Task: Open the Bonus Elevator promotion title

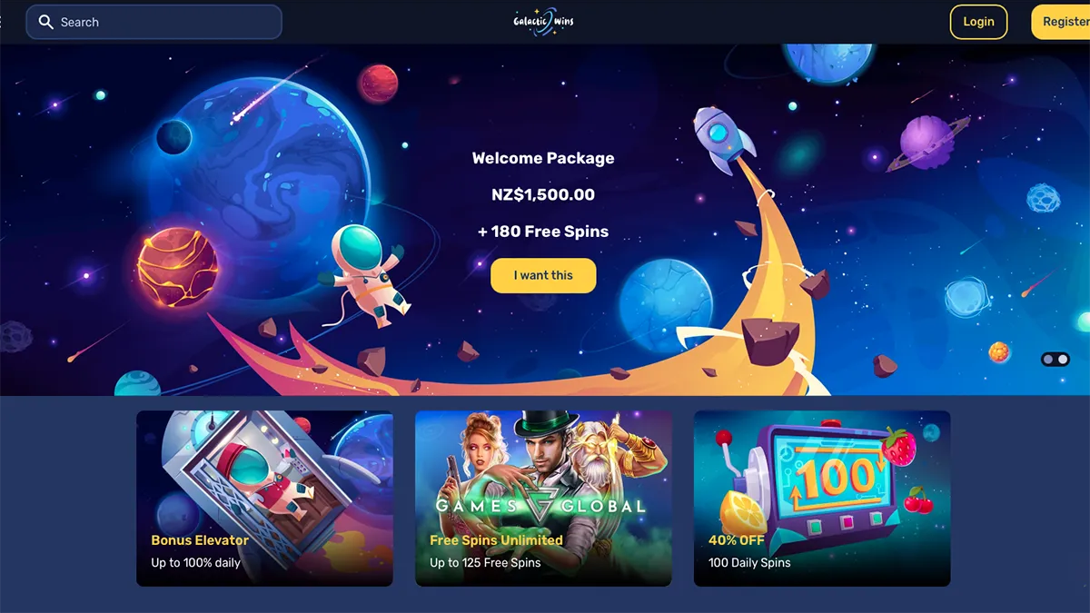Action: pyautogui.click(x=200, y=540)
